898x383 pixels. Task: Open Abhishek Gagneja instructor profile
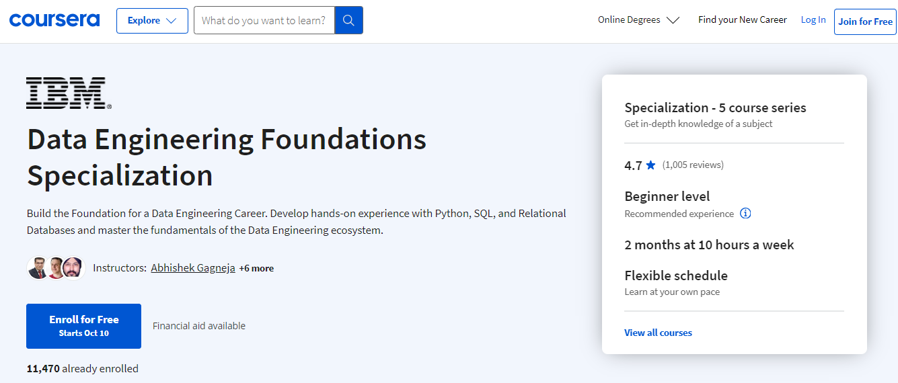click(x=193, y=268)
